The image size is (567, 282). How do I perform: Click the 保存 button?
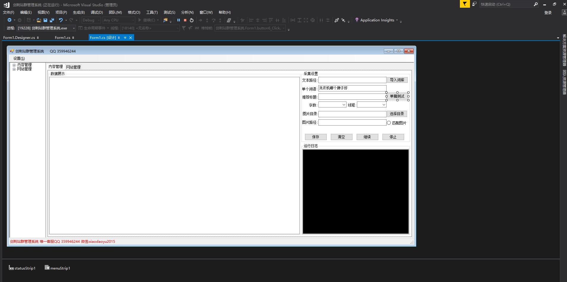click(x=316, y=137)
